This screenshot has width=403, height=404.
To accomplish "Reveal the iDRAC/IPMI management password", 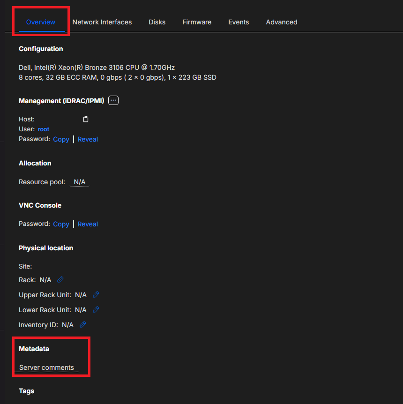I will (88, 139).
